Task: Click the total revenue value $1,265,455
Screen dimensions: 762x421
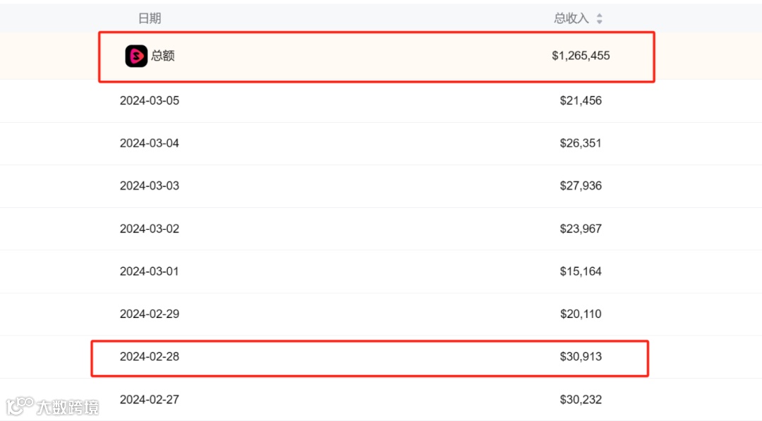Action: coord(581,56)
